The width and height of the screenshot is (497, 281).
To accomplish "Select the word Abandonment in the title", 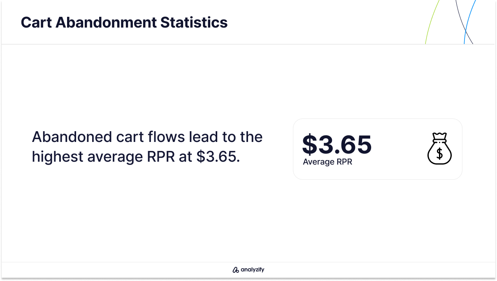I will 106,22.
